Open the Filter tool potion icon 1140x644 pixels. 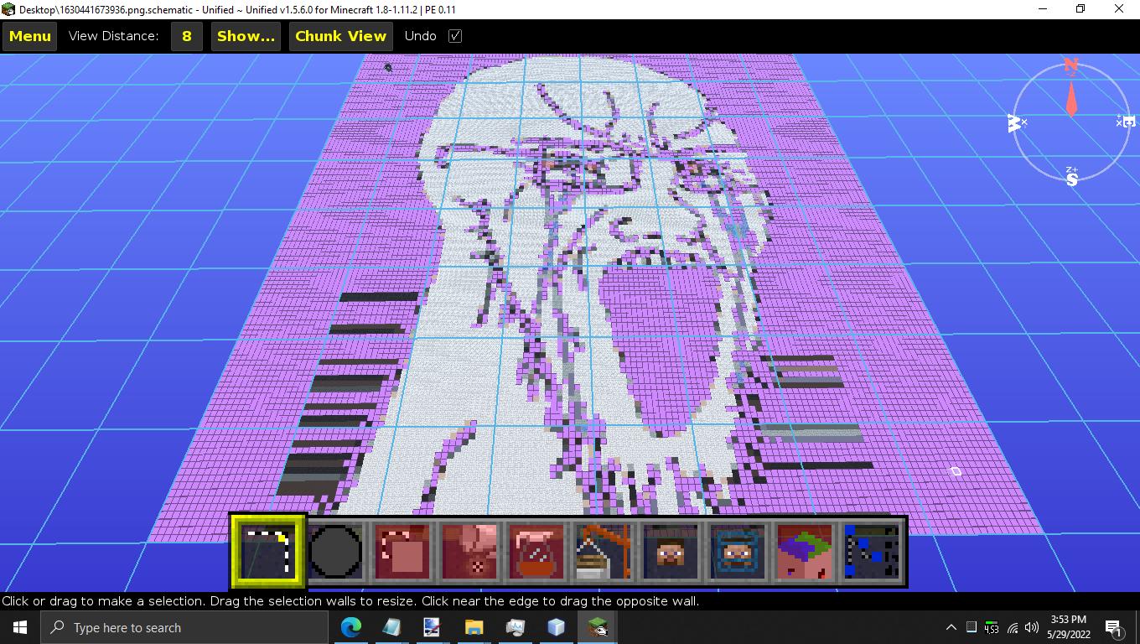click(x=536, y=551)
